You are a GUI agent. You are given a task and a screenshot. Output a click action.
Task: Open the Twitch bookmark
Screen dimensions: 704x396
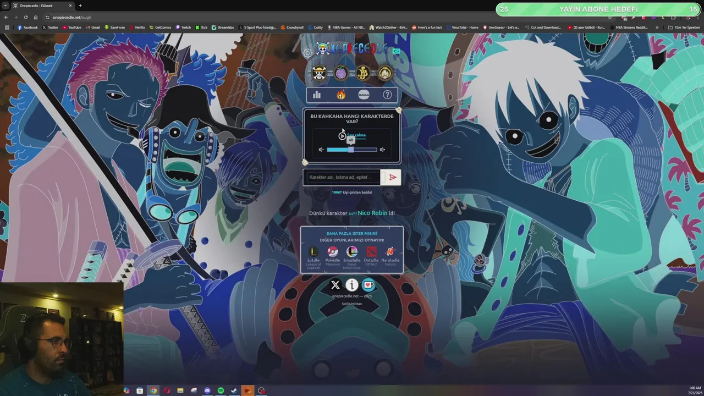[183, 27]
